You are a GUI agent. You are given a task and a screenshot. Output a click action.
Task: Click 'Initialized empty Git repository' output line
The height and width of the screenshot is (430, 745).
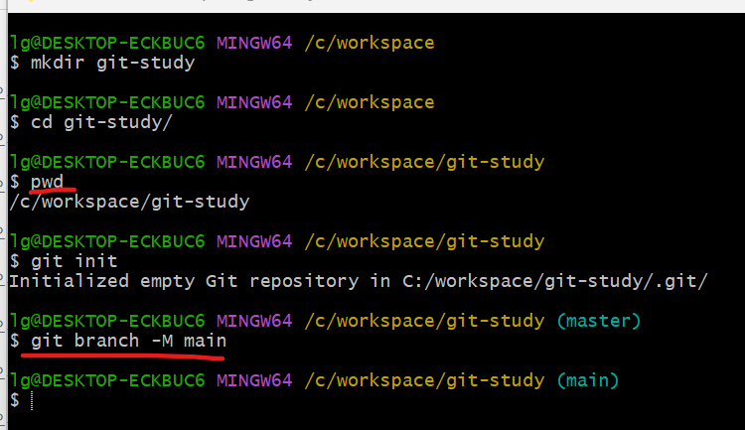point(359,281)
